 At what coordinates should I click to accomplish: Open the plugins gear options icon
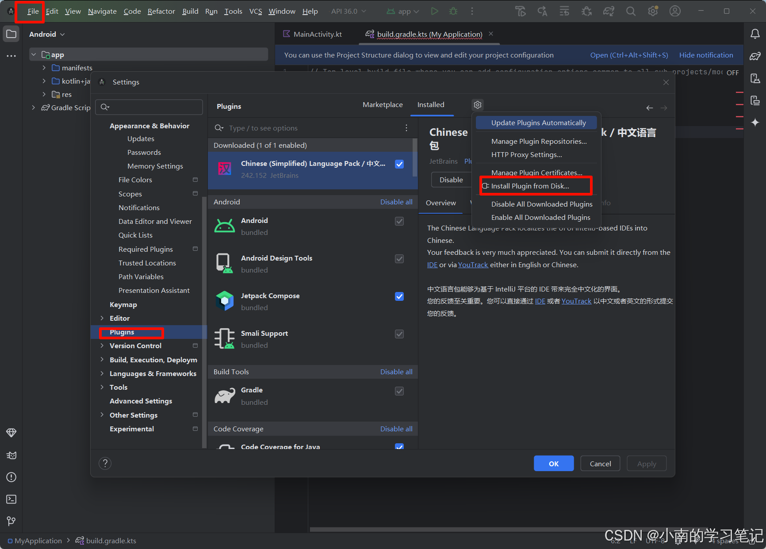[478, 105]
